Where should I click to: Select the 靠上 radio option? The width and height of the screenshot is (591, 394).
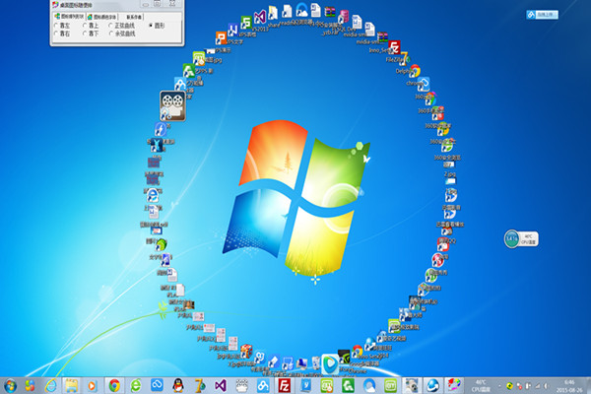[91, 26]
